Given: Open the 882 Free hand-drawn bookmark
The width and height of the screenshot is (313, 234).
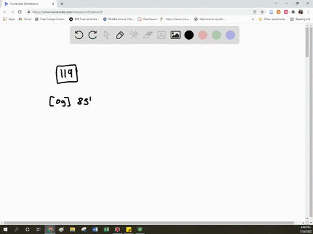Looking at the screenshot, I should (x=84, y=19).
